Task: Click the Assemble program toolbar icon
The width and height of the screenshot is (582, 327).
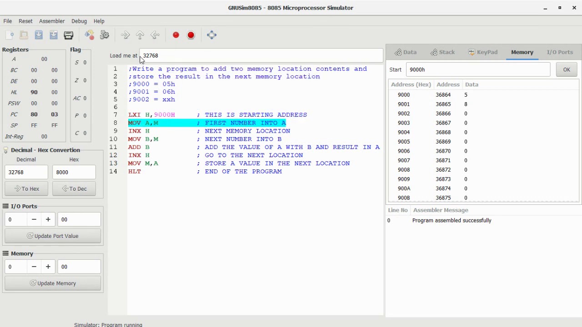Action: (89, 35)
